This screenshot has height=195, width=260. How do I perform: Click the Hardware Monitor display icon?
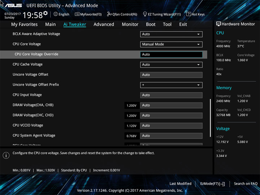coord(218,24)
